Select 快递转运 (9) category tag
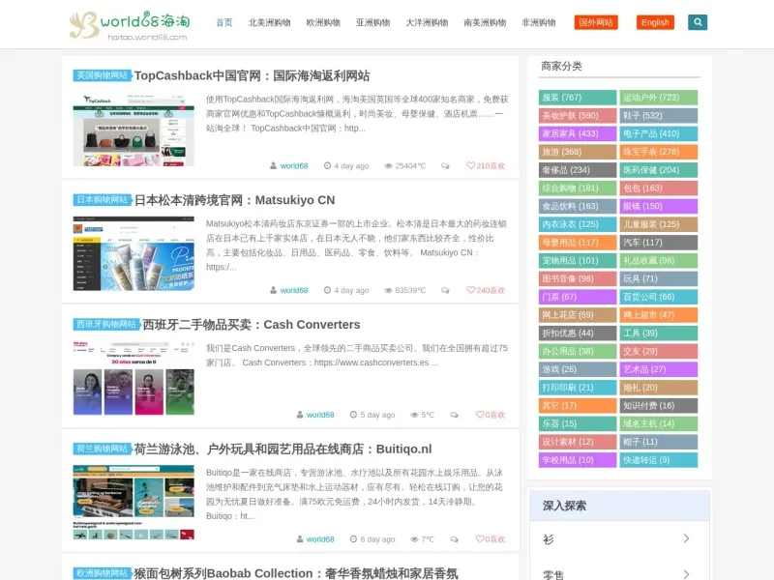 click(x=659, y=460)
